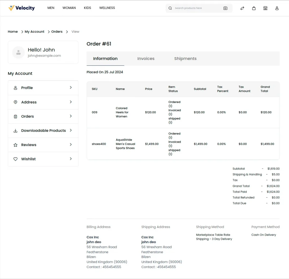Open the user account icon in header

pyautogui.click(x=277, y=8)
